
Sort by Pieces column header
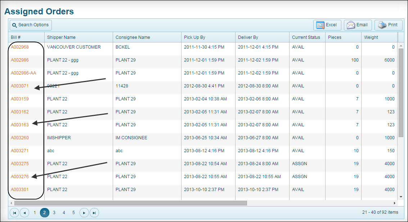pyautogui.click(x=343, y=37)
